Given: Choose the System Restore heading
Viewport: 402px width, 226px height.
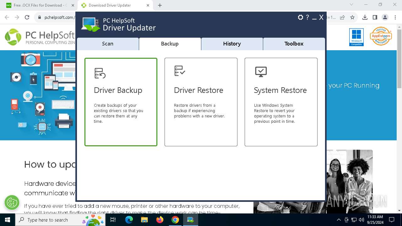Looking at the screenshot, I should point(280,90).
